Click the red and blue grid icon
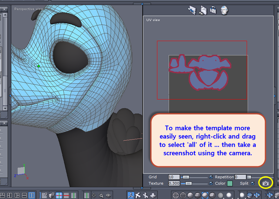279x199 pixels. (x=59, y=195)
